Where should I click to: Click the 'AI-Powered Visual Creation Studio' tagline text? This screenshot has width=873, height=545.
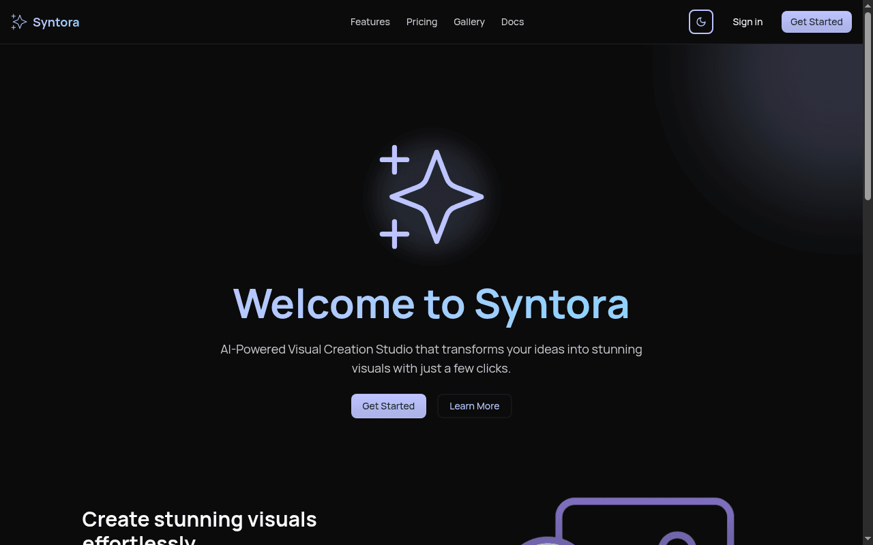[x=431, y=359]
